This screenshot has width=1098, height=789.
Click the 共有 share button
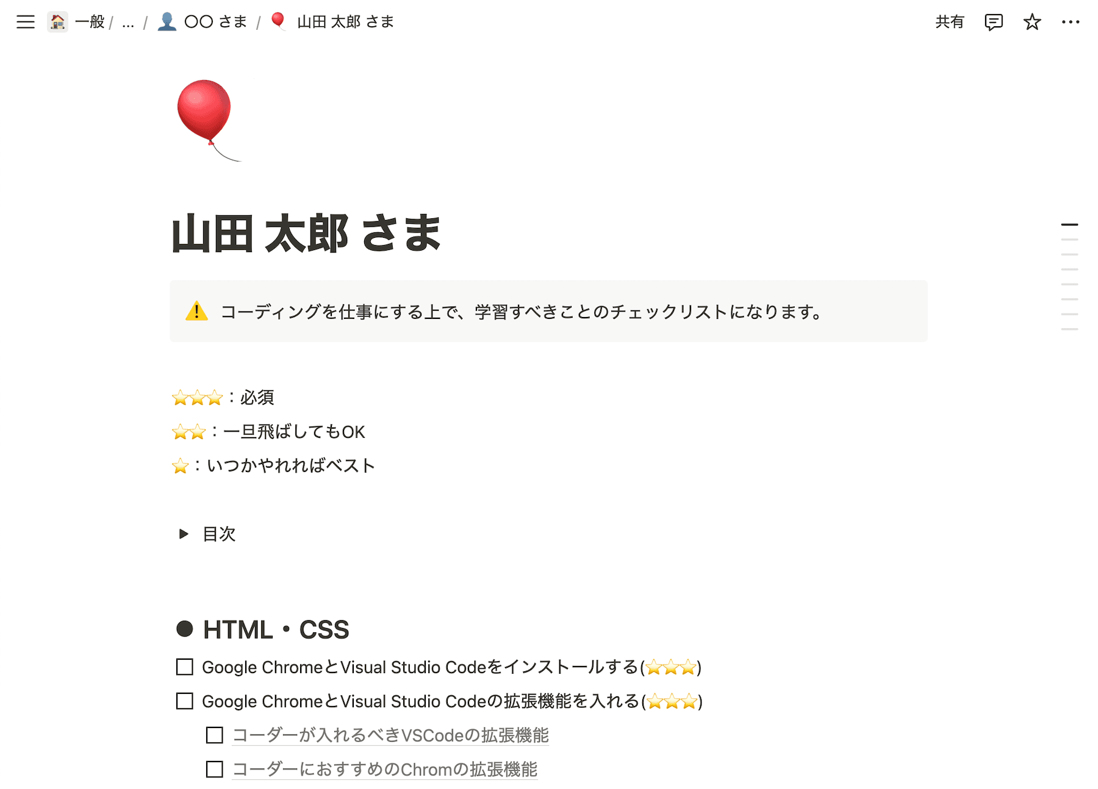(x=949, y=23)
